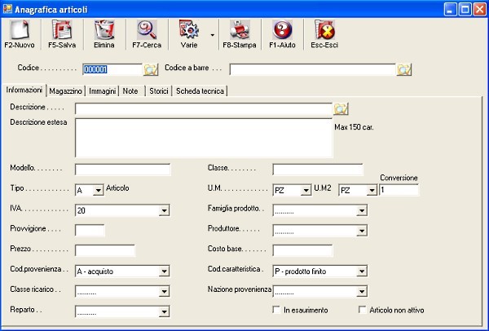
Task: Toggle the Articolo non attivo checkbox
Action: point(363,310)
